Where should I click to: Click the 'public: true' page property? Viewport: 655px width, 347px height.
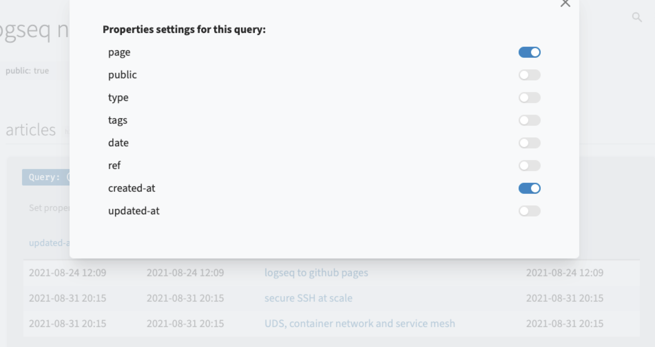point(27,71)
